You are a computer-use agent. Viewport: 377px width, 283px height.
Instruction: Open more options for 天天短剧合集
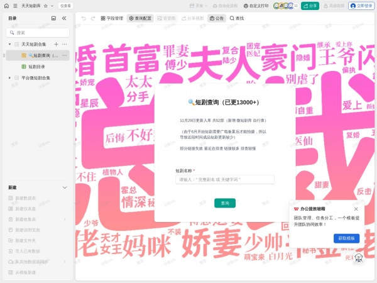[64, 44]
